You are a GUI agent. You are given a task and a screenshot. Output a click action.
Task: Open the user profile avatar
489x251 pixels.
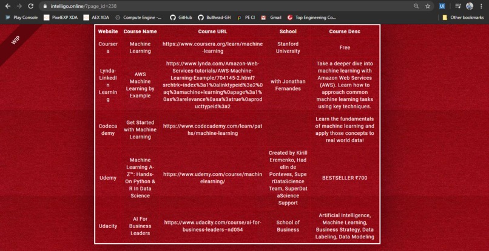[470, 6]
